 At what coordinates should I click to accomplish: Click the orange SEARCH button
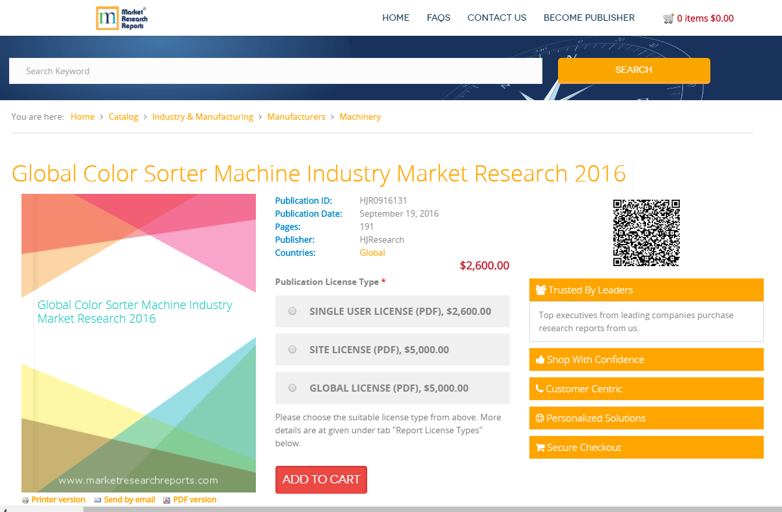pos(634,70)
